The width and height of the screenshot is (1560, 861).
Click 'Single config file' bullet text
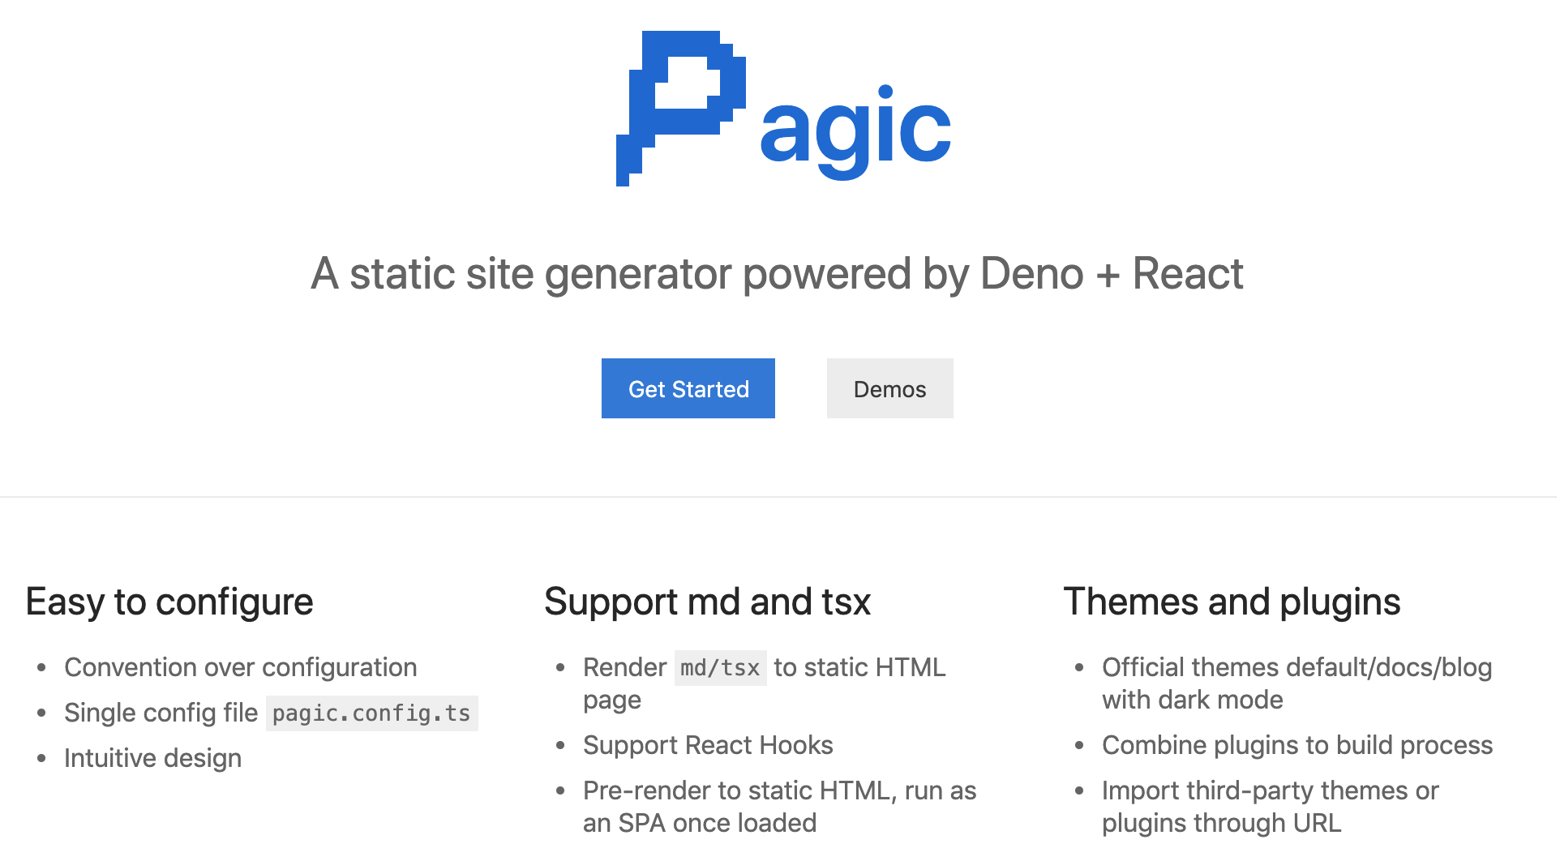coord(161,713)
